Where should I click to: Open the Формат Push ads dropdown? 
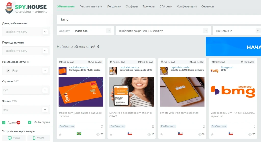(85, 31)
